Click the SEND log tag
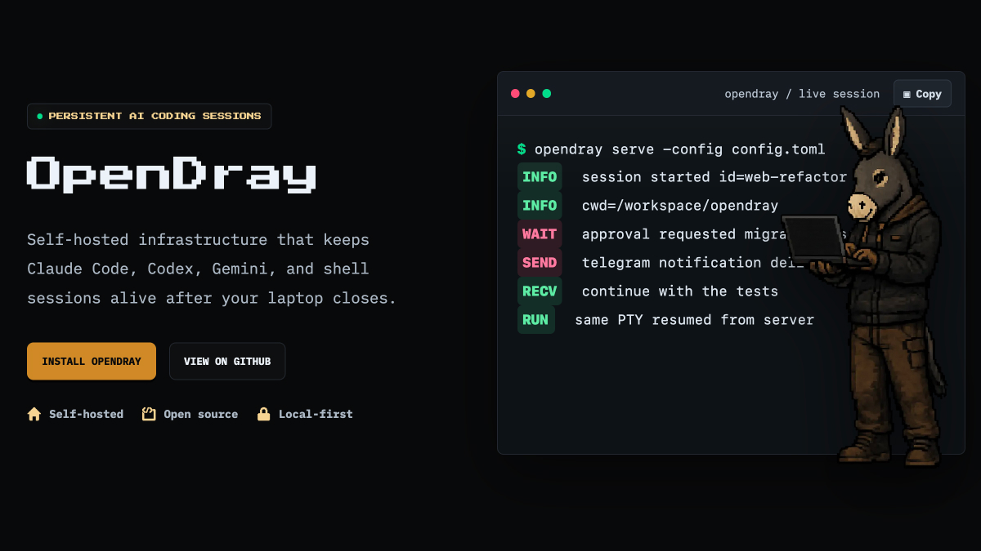This screenshot has height=551, width=981. pos(540,263)
